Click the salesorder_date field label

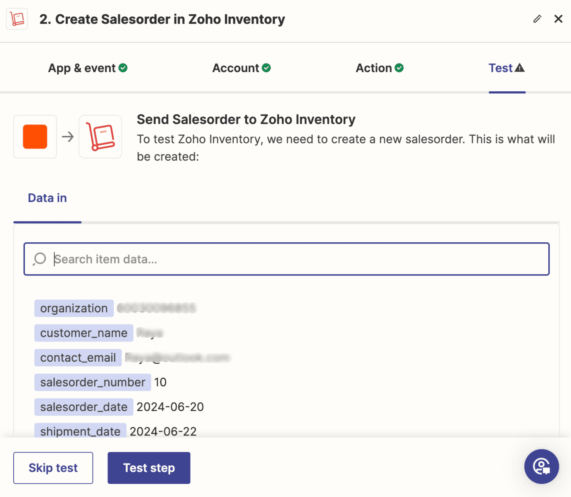(x=84, y=407)
